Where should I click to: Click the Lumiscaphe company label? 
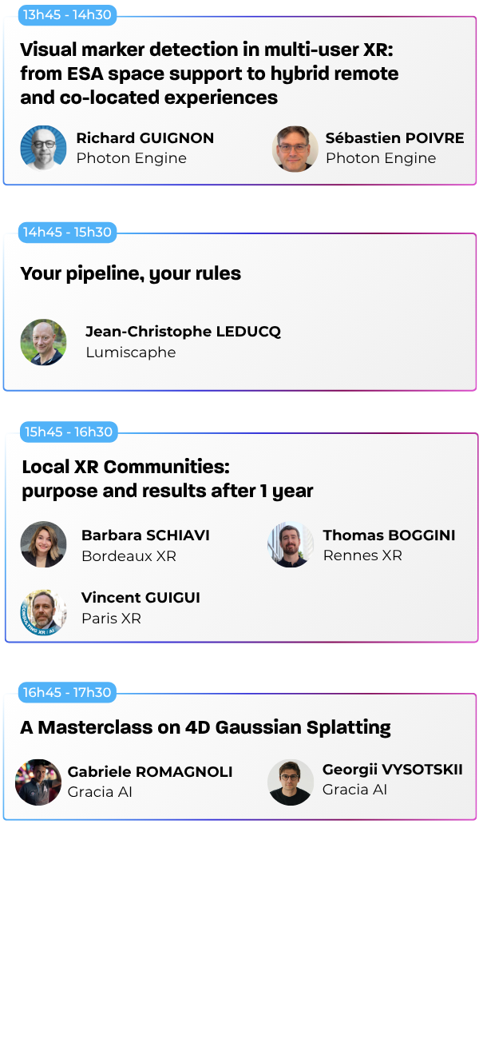pos(130,352)
